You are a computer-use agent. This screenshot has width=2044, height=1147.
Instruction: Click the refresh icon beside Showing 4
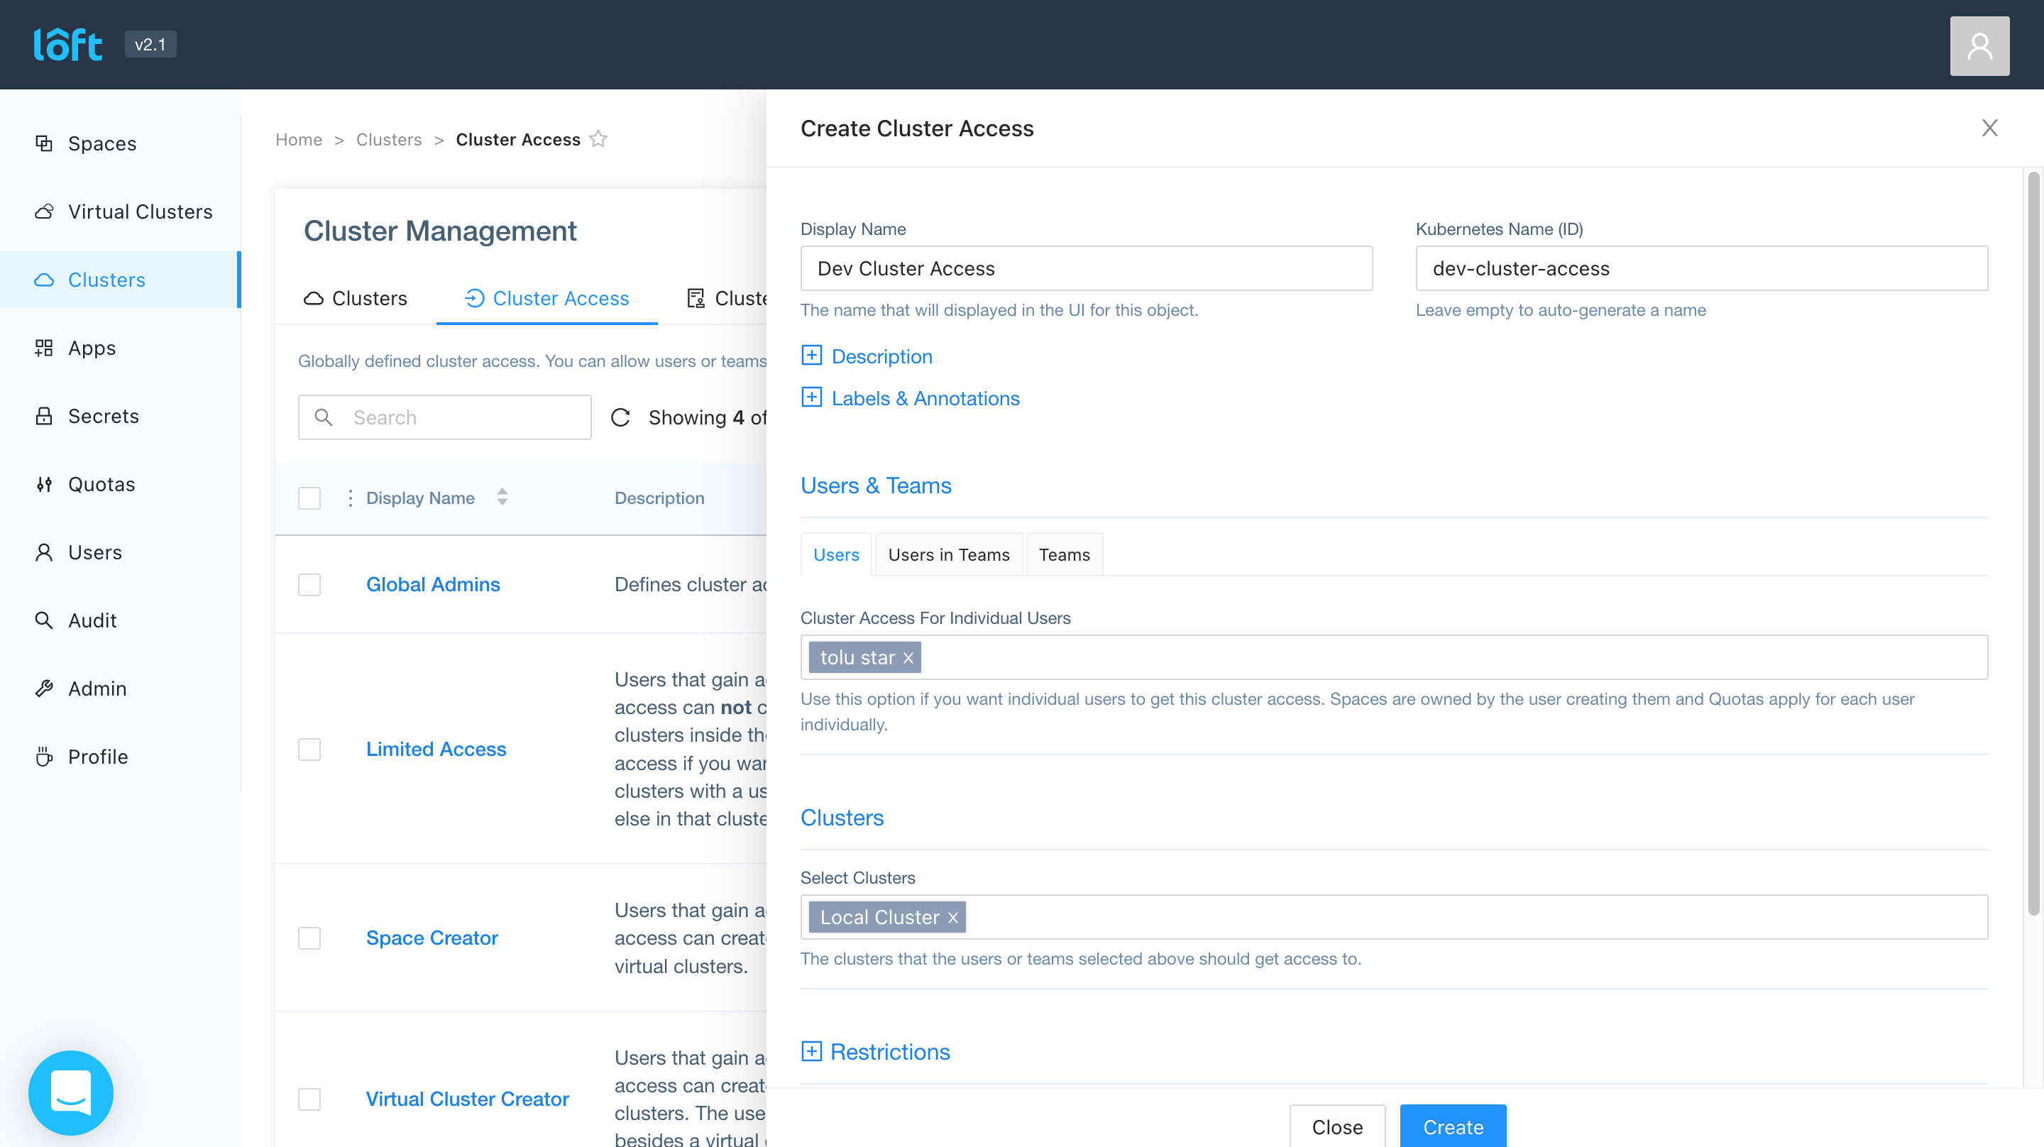coord(620,417)
